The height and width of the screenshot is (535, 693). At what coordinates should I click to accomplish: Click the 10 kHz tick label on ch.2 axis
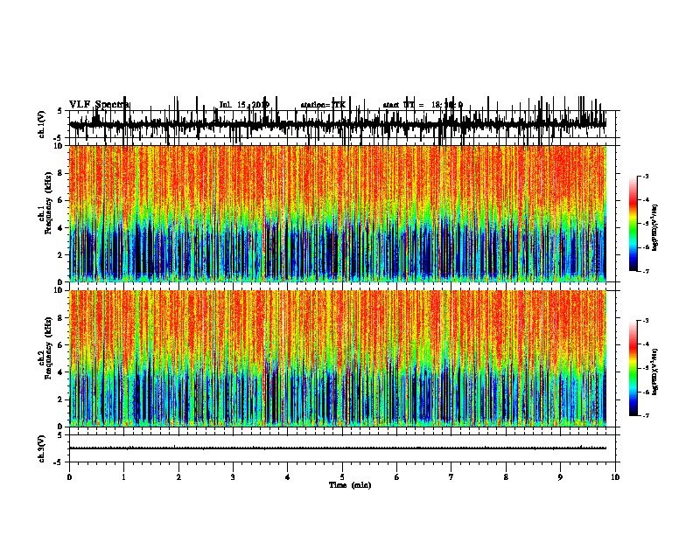[59, 290]
